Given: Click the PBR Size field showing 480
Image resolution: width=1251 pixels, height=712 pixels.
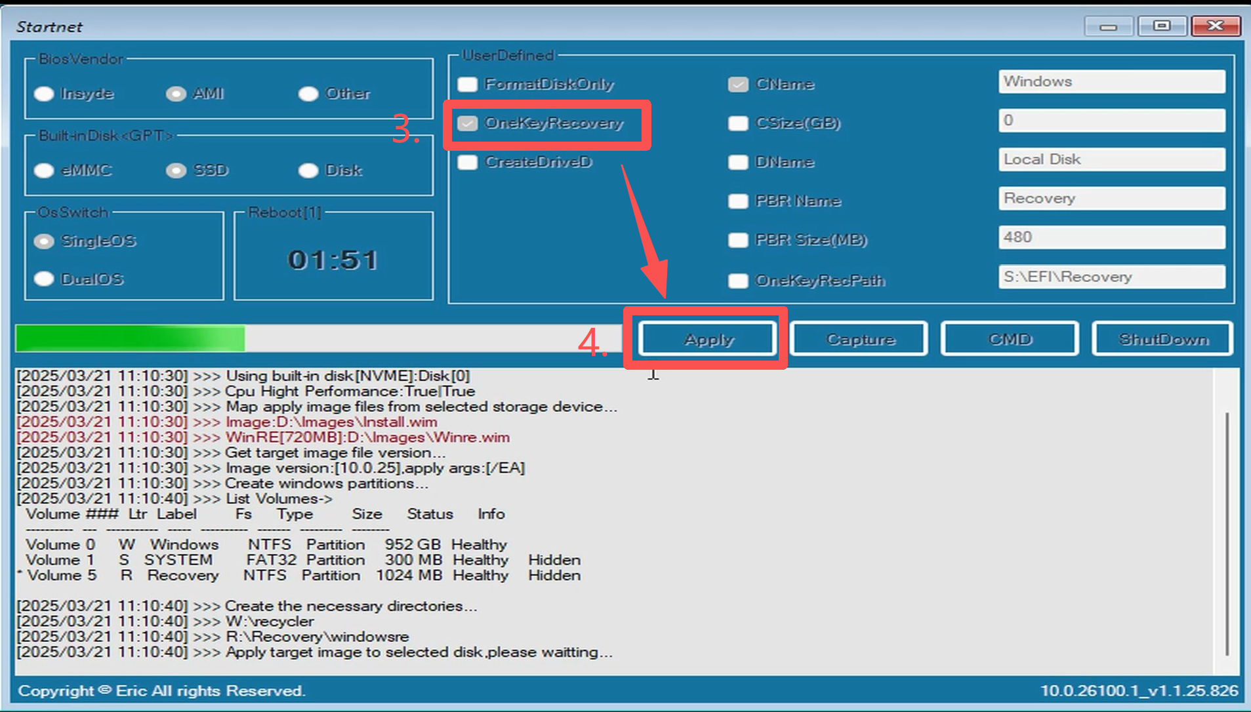Looking at the screenshot, I should point(1112,237).
